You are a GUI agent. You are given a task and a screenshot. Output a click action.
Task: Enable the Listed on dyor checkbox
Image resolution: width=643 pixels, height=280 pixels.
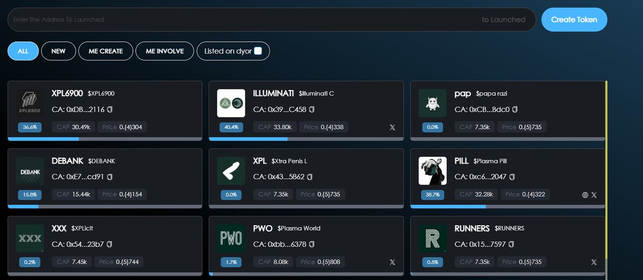click(258, 51)
